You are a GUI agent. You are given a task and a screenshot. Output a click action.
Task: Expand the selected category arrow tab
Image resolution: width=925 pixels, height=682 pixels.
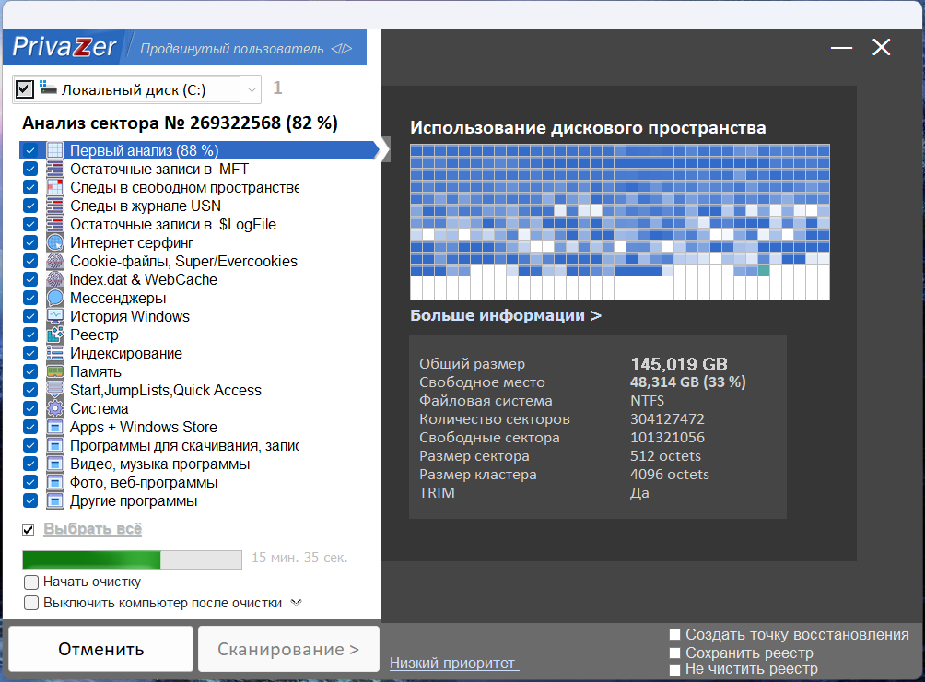[x=384, y=150]
